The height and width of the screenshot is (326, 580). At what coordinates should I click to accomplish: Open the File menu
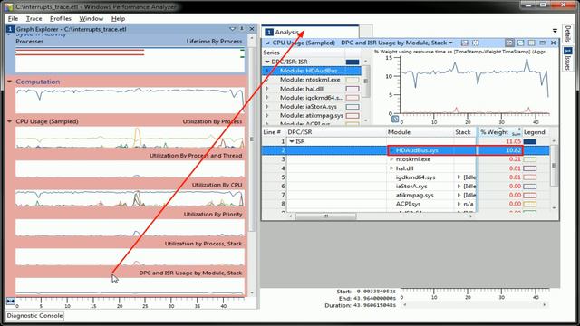(x=13, y=18)
